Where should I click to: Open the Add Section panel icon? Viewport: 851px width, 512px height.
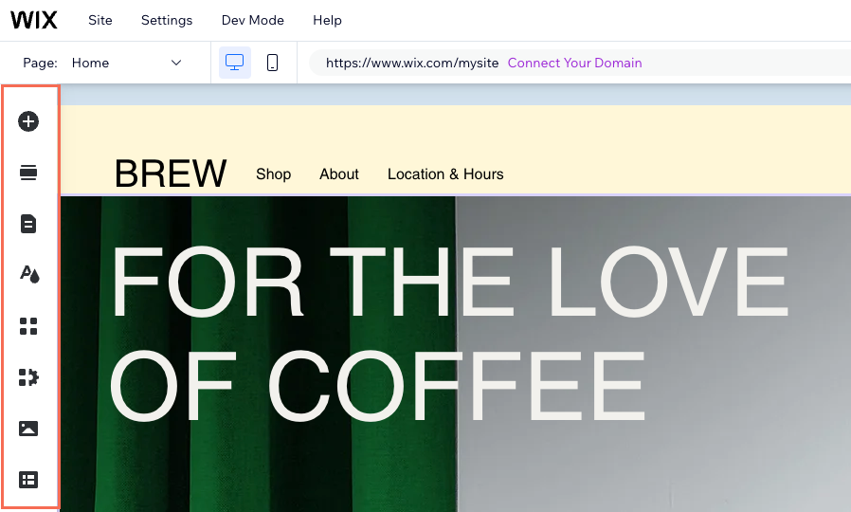pos(28,173)
